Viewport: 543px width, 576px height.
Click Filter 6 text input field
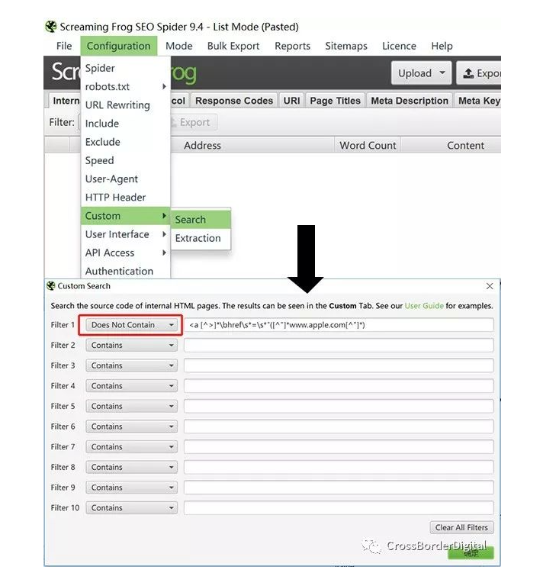coord(339,426)
